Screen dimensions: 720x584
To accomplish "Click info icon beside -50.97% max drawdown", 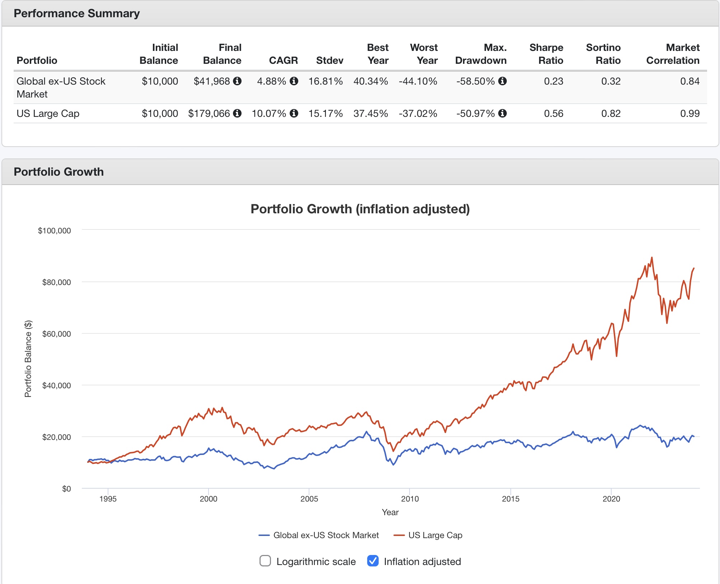I will tap(503, 113).
